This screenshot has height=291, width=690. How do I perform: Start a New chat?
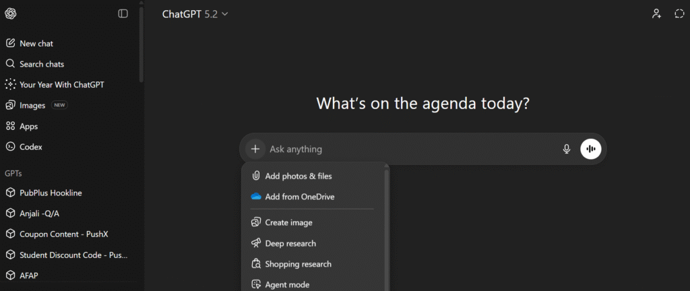coord(36,43)
